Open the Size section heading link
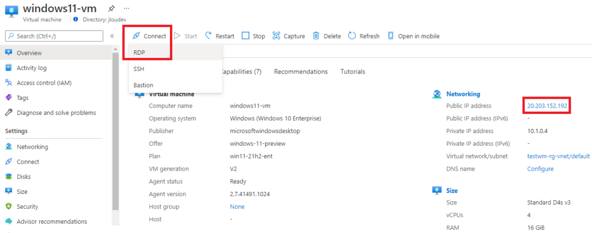The image size is (592, 233). coord(452,191)
